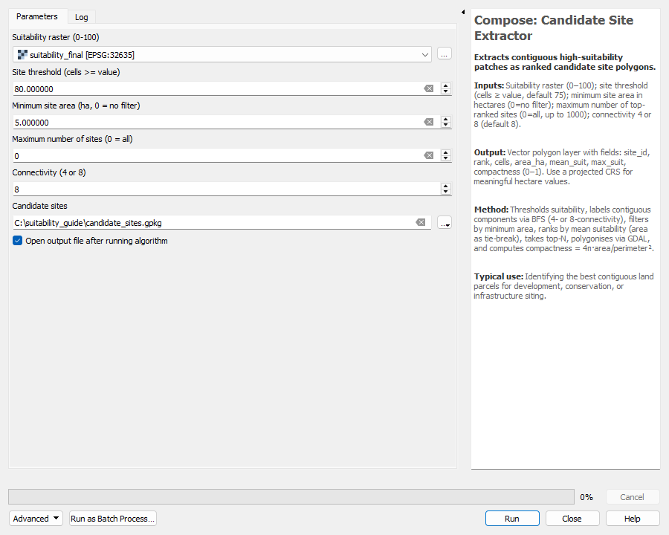Click the 'Suitability raster (0-100)' label
The width and height of the screenshot is (669, 535).
pos(56,37)
